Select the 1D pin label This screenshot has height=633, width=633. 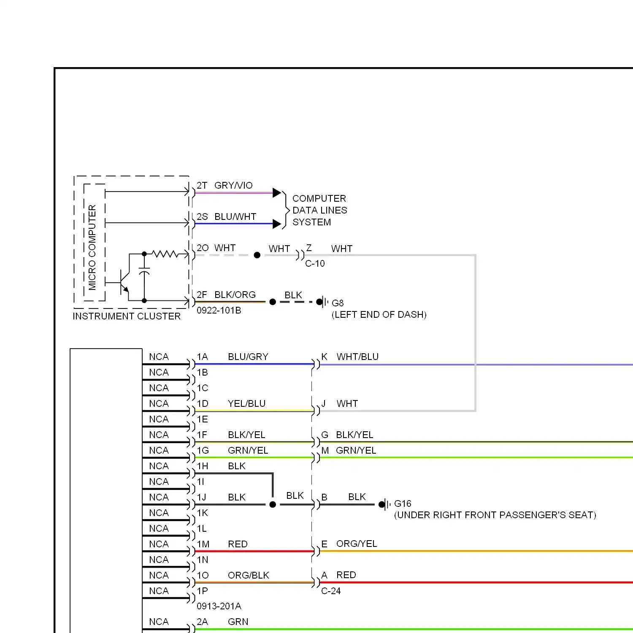[203, 403]
